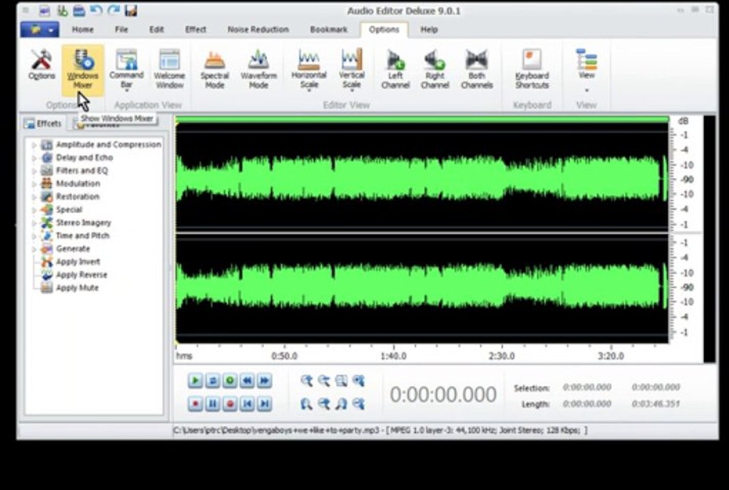The height and width of the screenshot is (490, 729).
Task: Expand the Time and Pitch node
Action: (x=33, y=236)
